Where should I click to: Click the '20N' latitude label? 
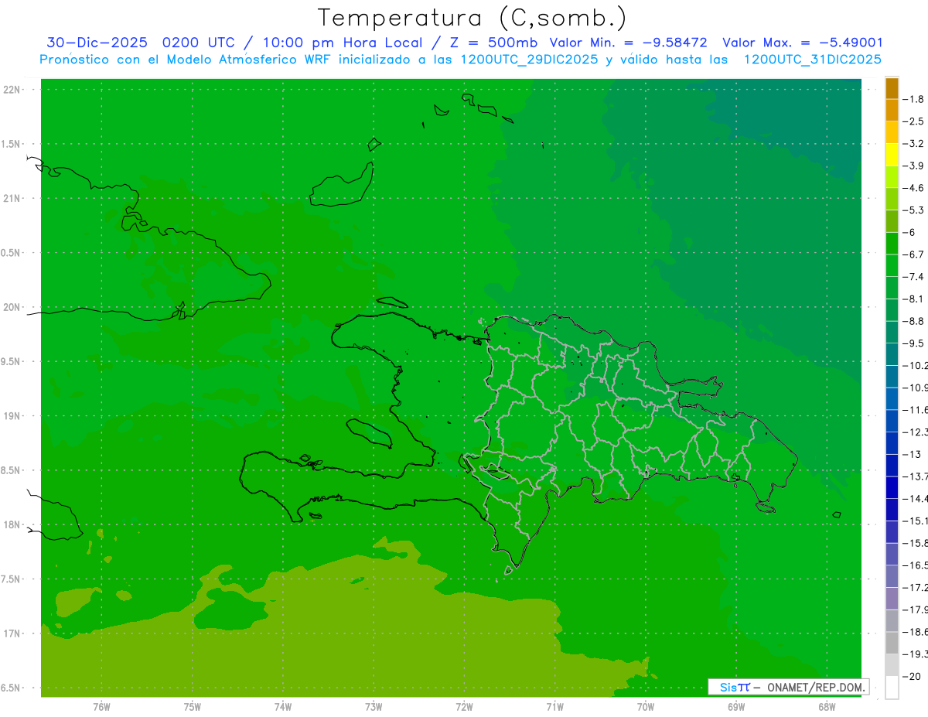tap(12, 307)
